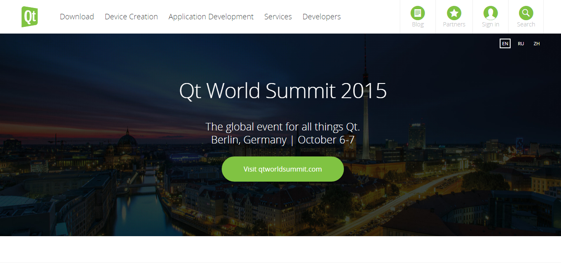Image resolution: width=561 pixels, height=263 pixels.
Task: Open the Developers menu
Action: [322, 17]
